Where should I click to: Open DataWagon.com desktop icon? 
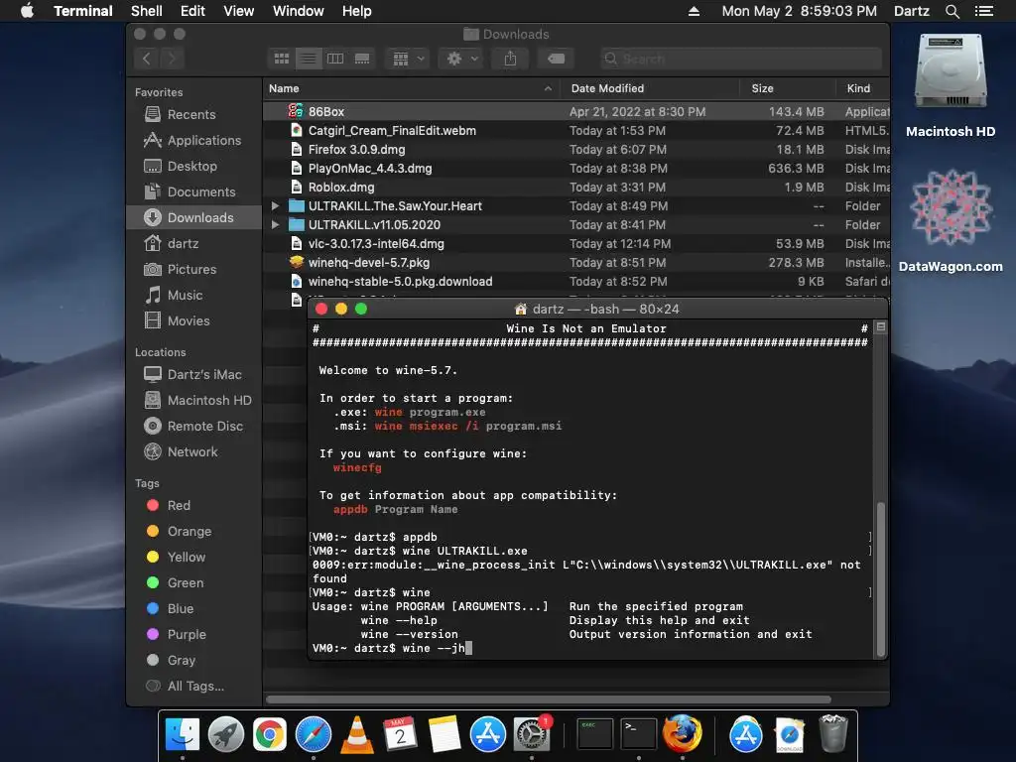click(951, 207)
